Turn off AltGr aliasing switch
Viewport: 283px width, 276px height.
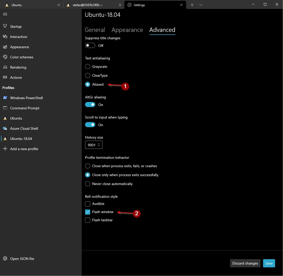[90, 104]
